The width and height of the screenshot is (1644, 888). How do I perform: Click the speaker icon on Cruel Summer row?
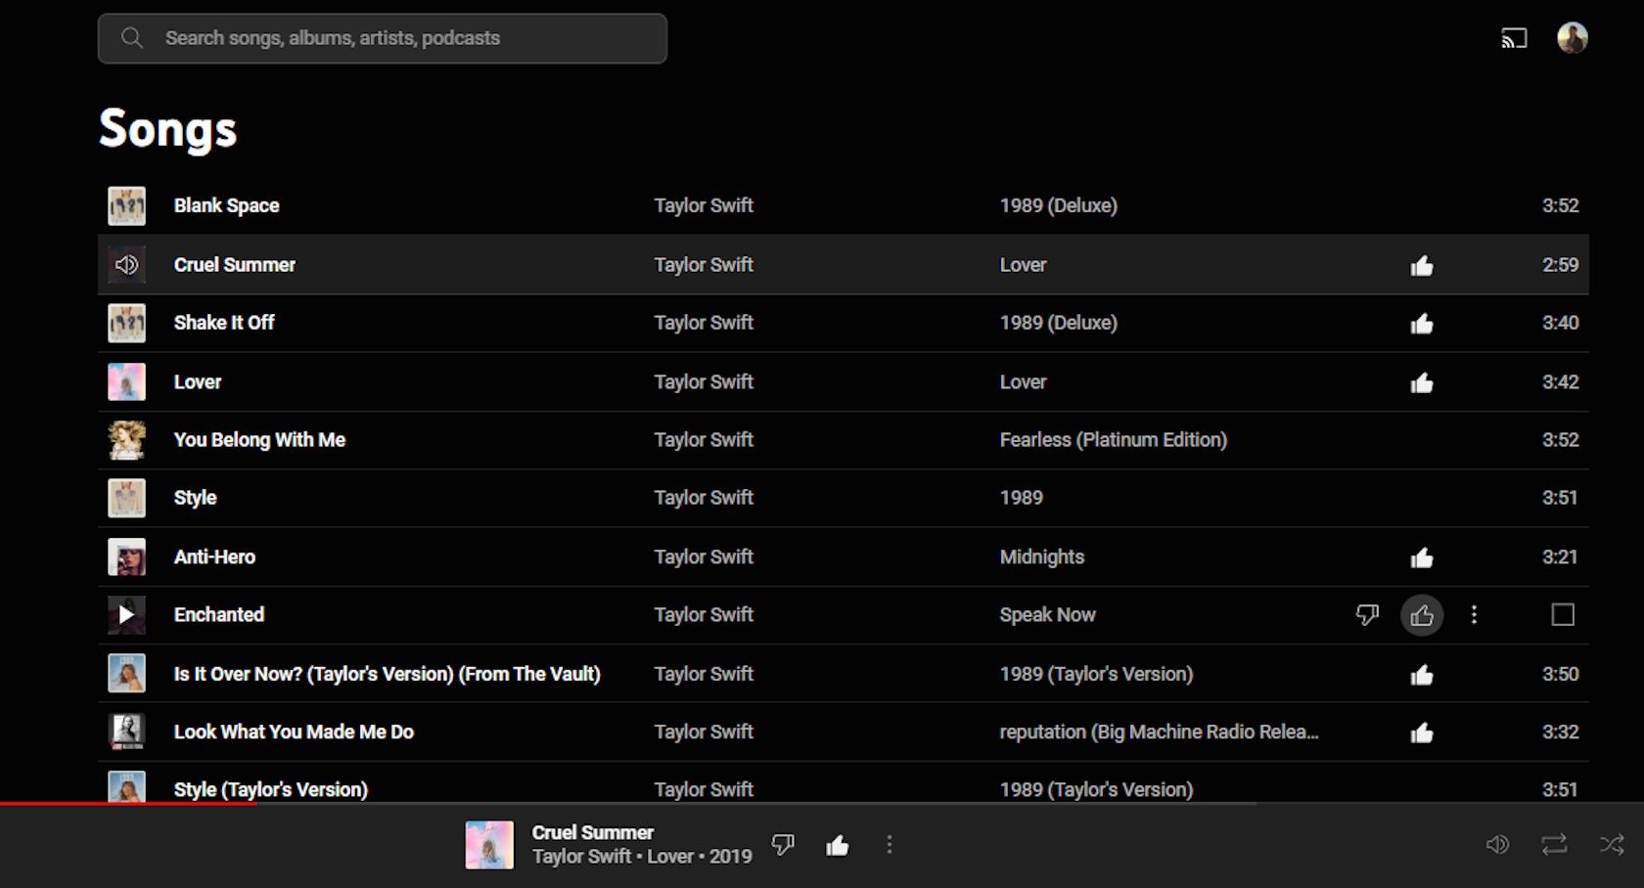pos(126,264)
